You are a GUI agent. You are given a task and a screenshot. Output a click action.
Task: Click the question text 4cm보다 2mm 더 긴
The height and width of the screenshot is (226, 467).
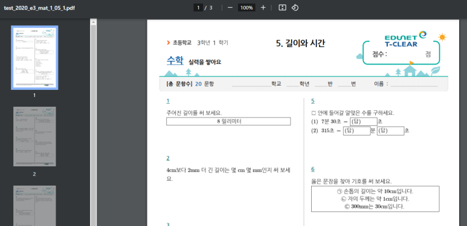[228, 175]
